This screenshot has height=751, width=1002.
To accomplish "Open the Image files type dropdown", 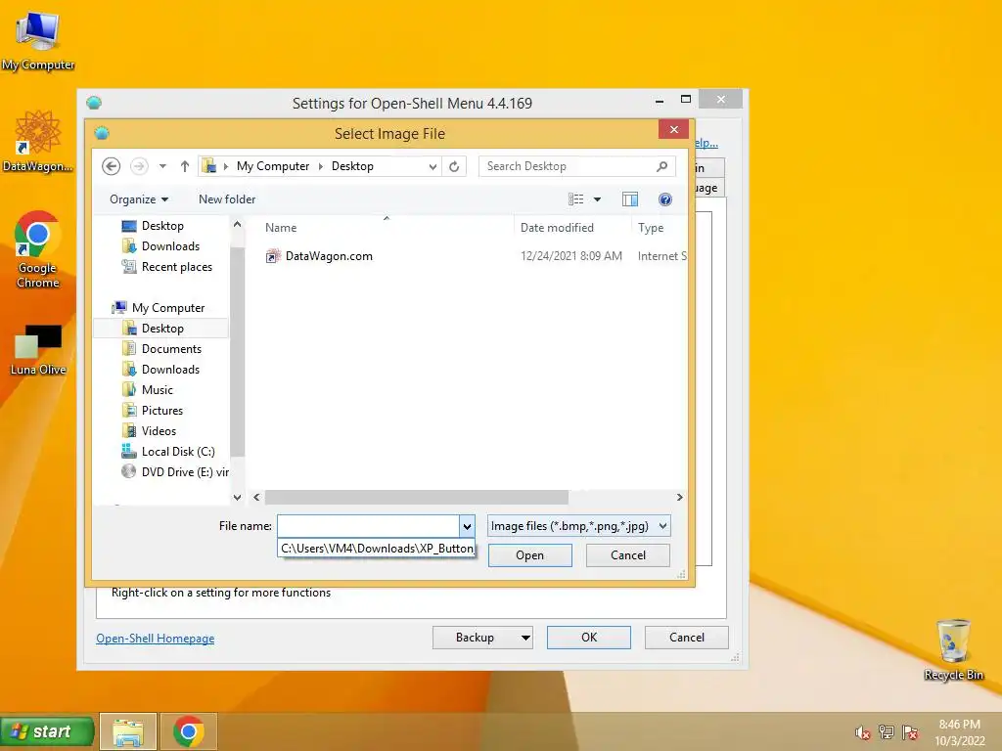I will 579,526.
